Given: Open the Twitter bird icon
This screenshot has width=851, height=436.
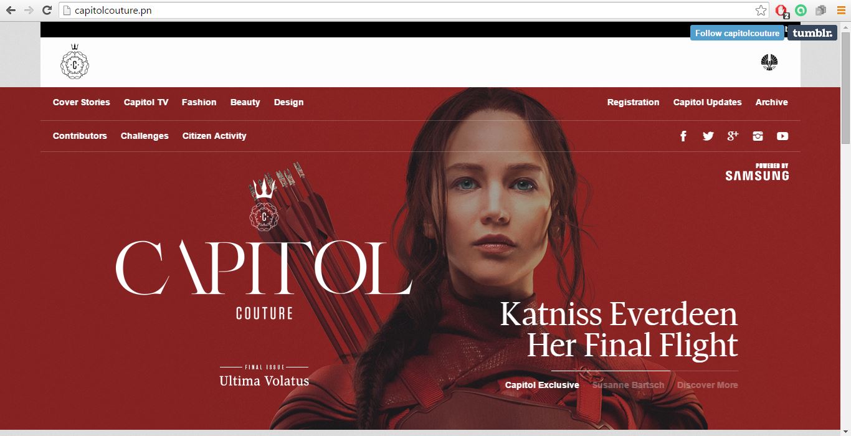Looking at the screenshot, I should [708, 136].
